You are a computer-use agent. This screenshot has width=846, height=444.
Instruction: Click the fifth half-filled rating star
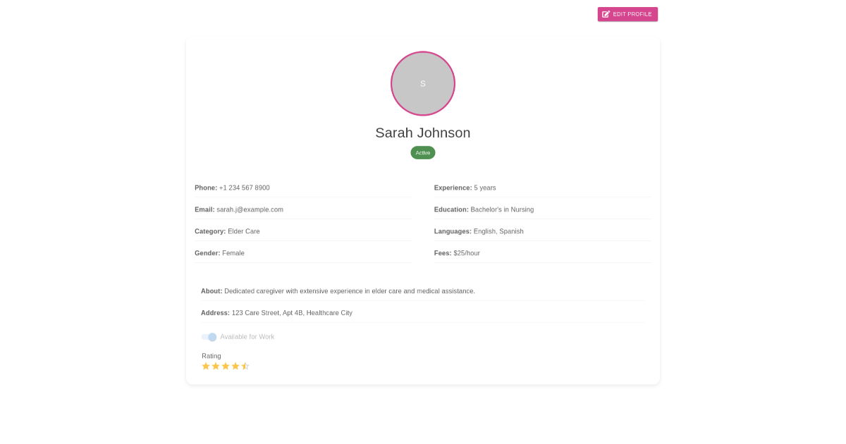245,366
